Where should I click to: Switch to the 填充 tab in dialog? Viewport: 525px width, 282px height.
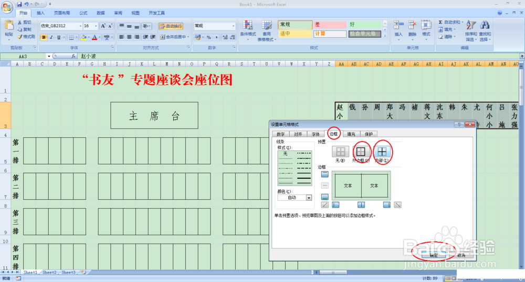coord(351,134)
